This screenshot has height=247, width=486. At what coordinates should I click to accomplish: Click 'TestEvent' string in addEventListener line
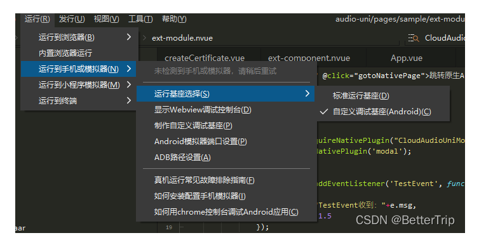coord(414,184)
